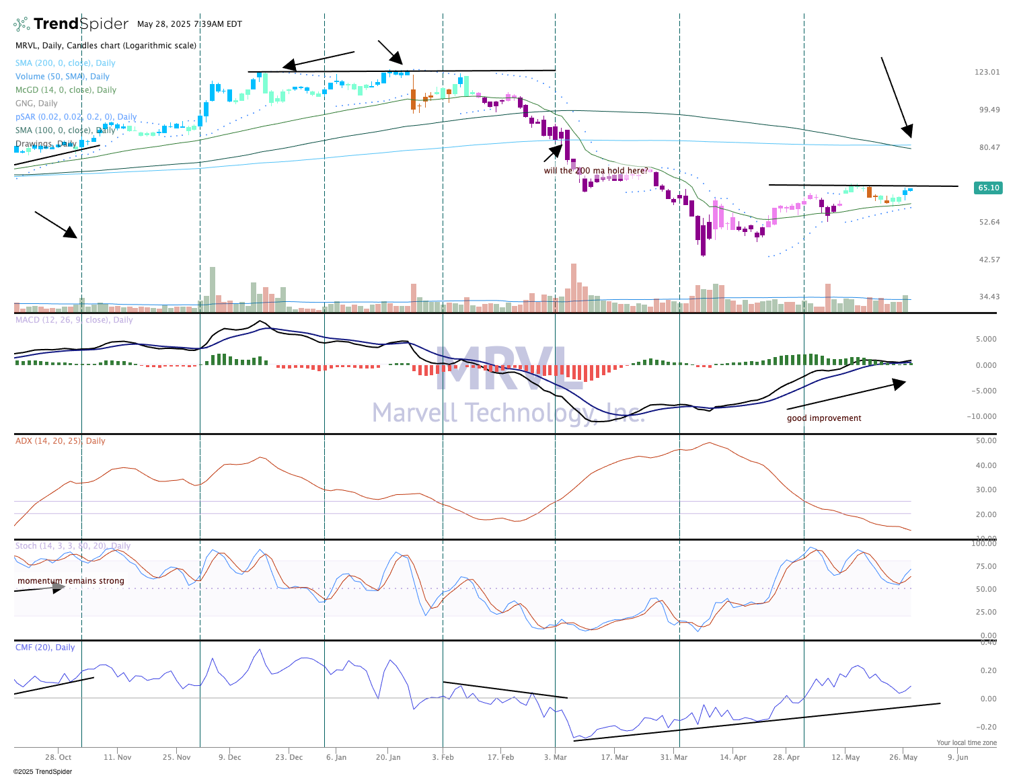Image resolution: width=1017 pixels, height=778 pixels.
Task: Select 'will the 200 ma hold here?' annotation
Action: [596, 171]
